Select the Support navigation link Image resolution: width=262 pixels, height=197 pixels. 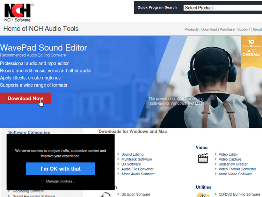coord(243,29)
